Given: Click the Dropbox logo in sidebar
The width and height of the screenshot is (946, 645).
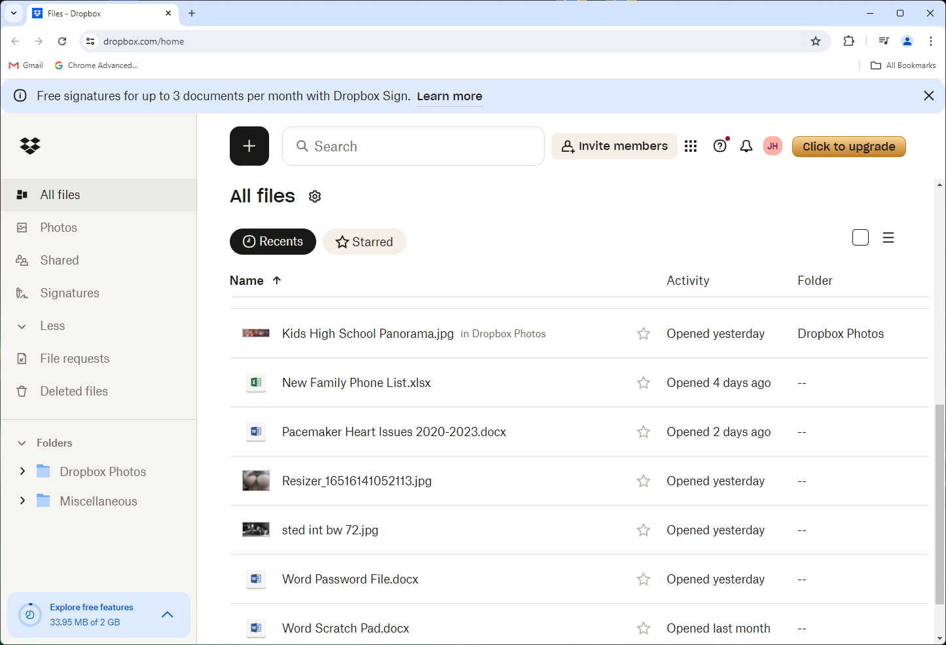Looking at the screenshot, I should pos(30,146).
